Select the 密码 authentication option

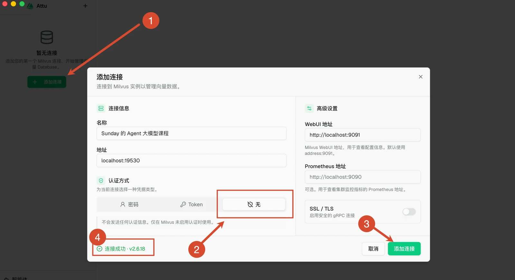point(129,204)
